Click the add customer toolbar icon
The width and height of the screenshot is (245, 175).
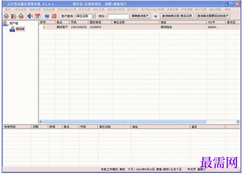click(x=6, y=16)
